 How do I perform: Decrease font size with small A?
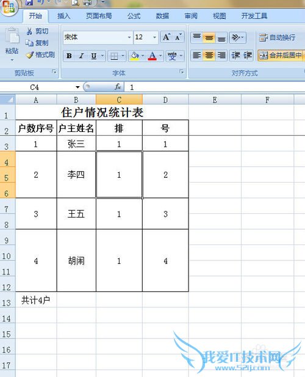178,37
